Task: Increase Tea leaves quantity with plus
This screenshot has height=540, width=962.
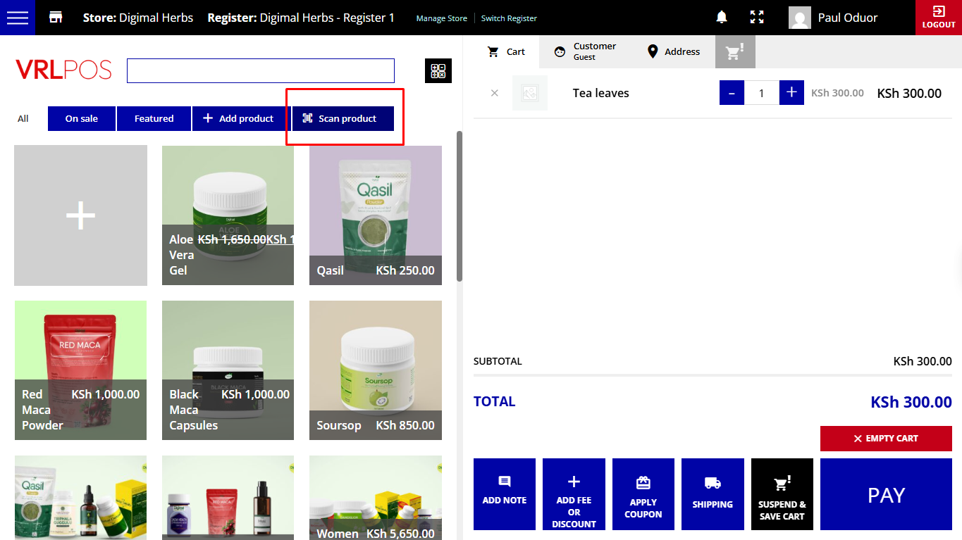Action: [x=791, y=93]
